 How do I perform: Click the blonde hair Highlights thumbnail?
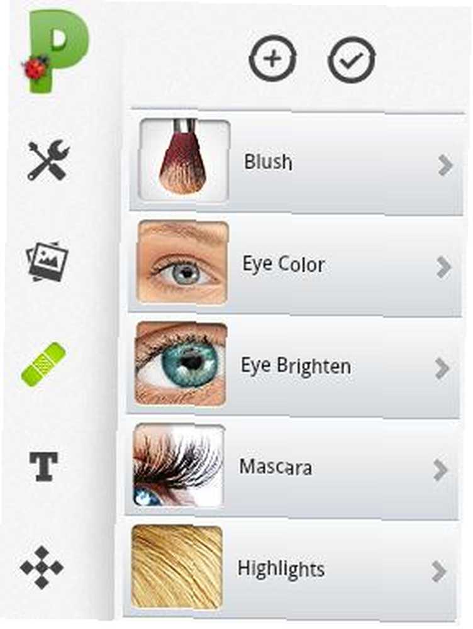(x=177, y=567)
